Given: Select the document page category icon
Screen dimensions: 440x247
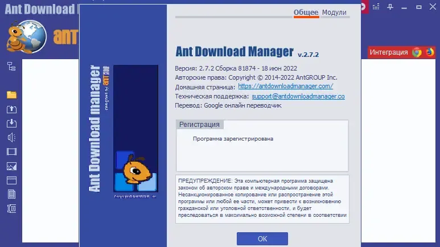Looking at the screenshot, I should point(11,194).
